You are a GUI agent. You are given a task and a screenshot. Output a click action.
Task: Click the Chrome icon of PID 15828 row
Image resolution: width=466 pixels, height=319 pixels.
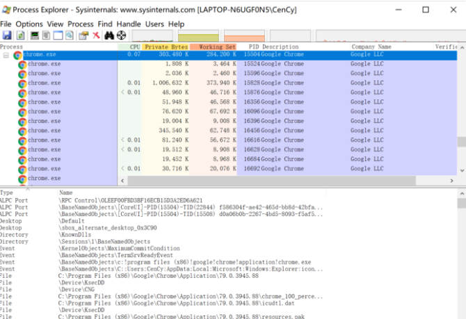(x=22, y=83)
